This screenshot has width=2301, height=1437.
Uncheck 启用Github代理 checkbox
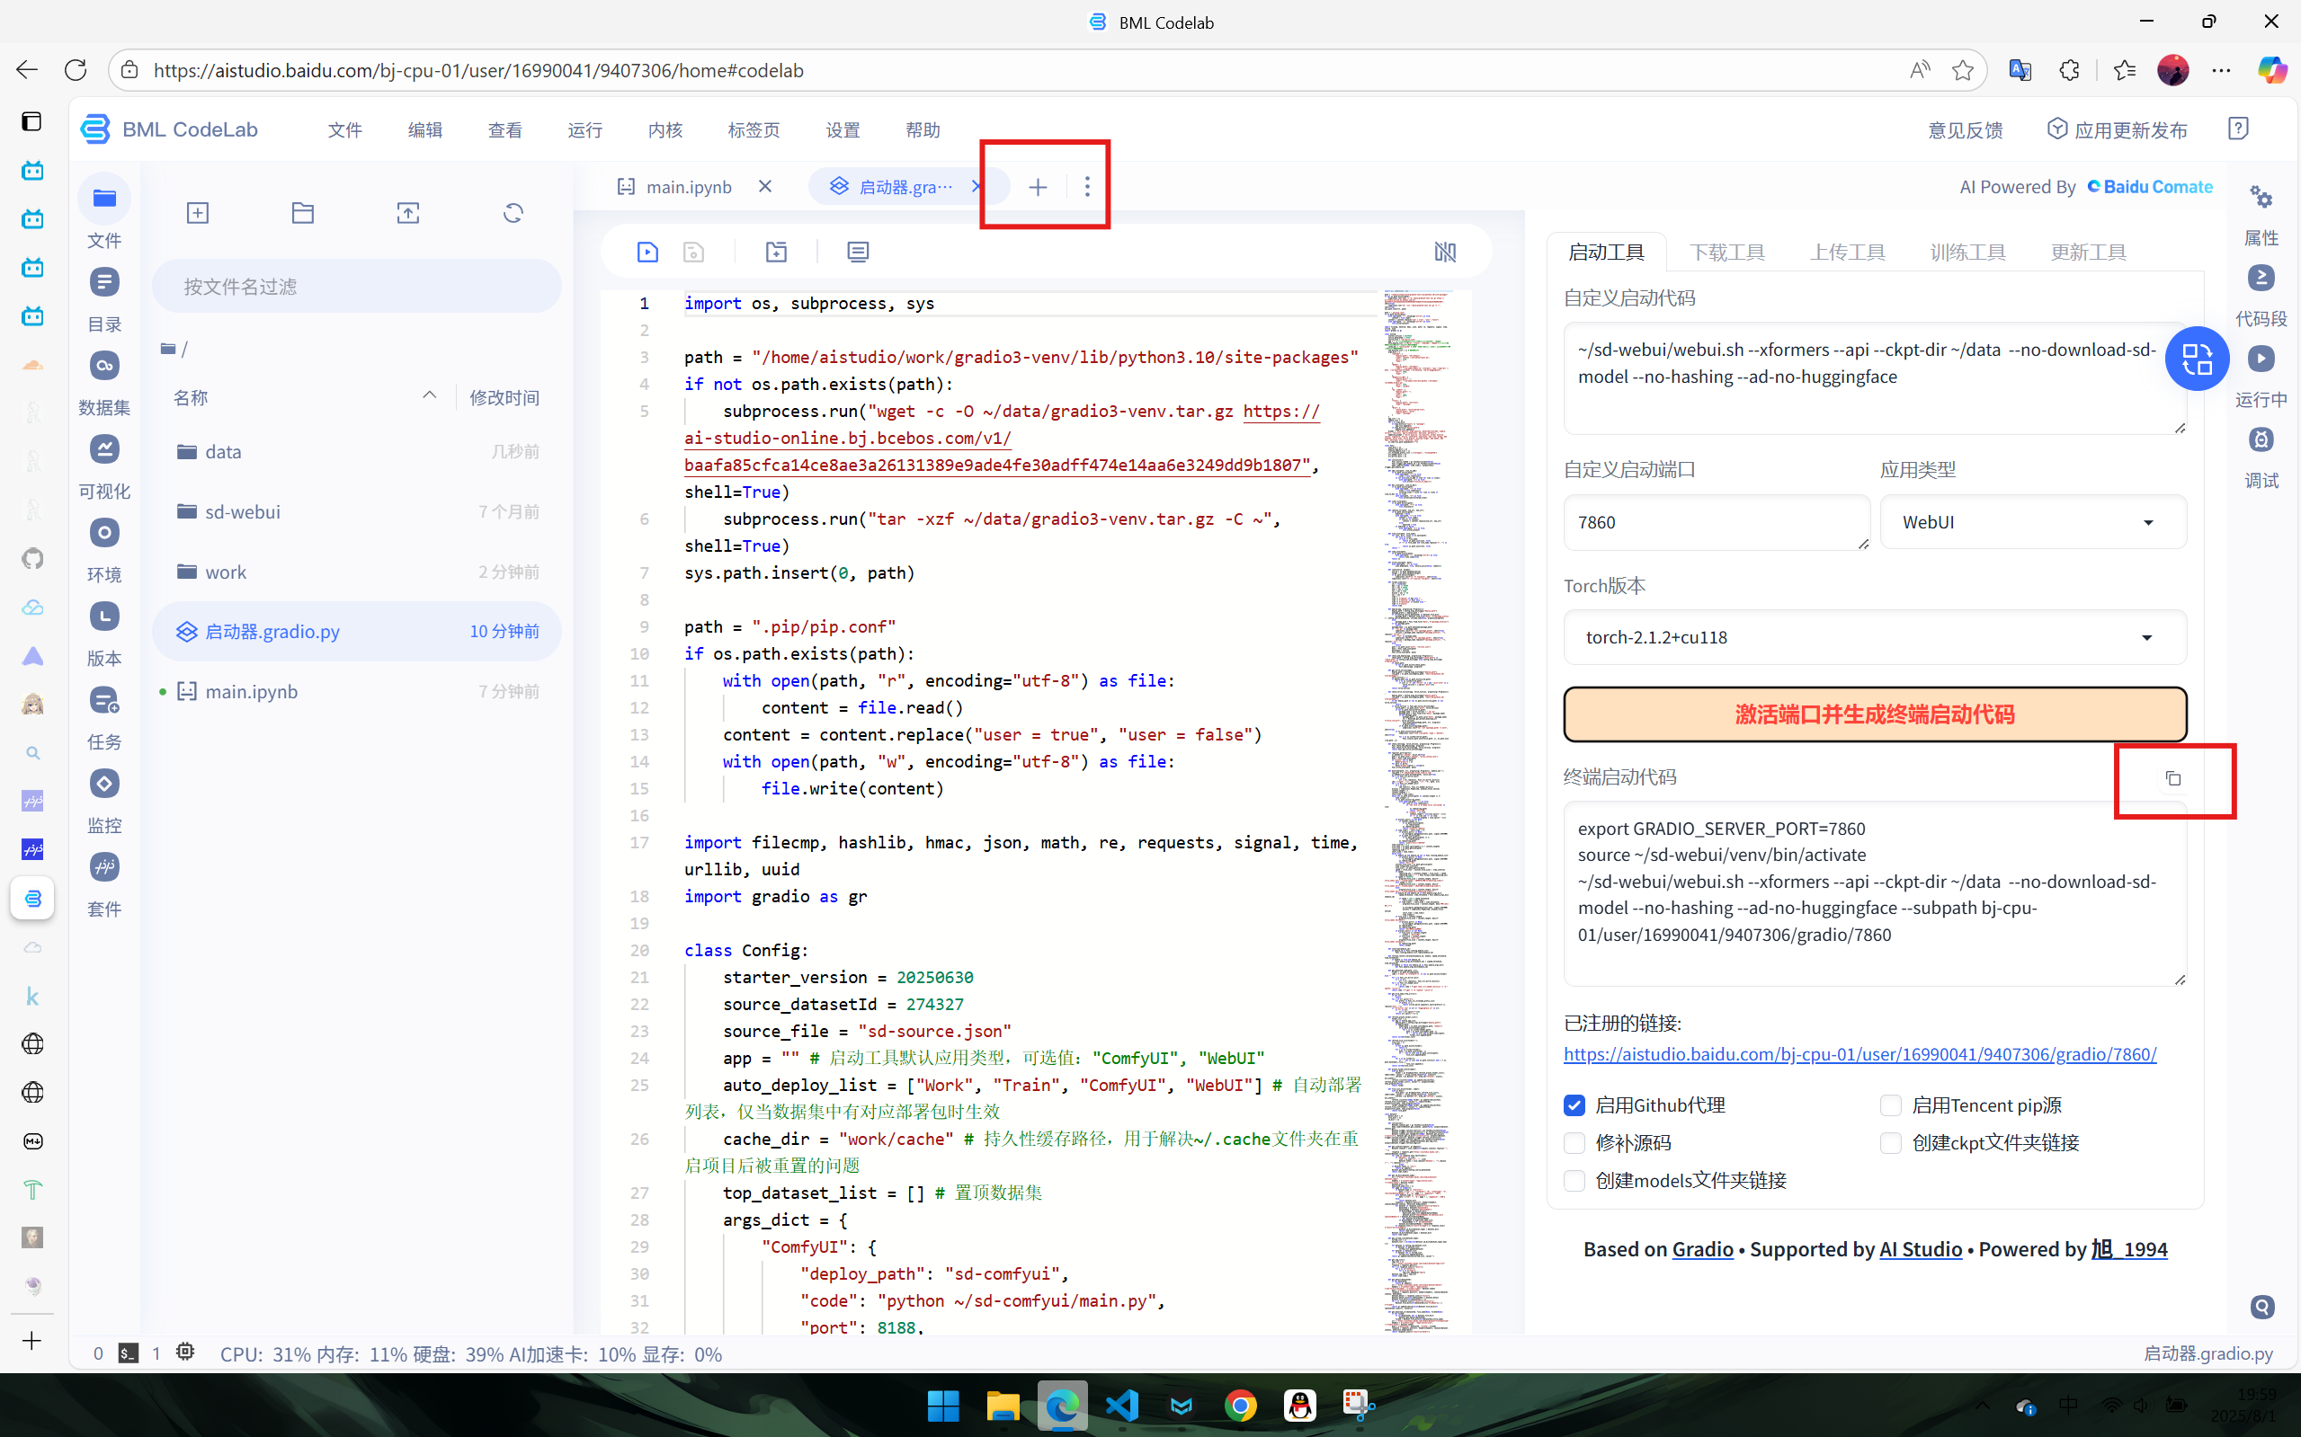1574,1105
